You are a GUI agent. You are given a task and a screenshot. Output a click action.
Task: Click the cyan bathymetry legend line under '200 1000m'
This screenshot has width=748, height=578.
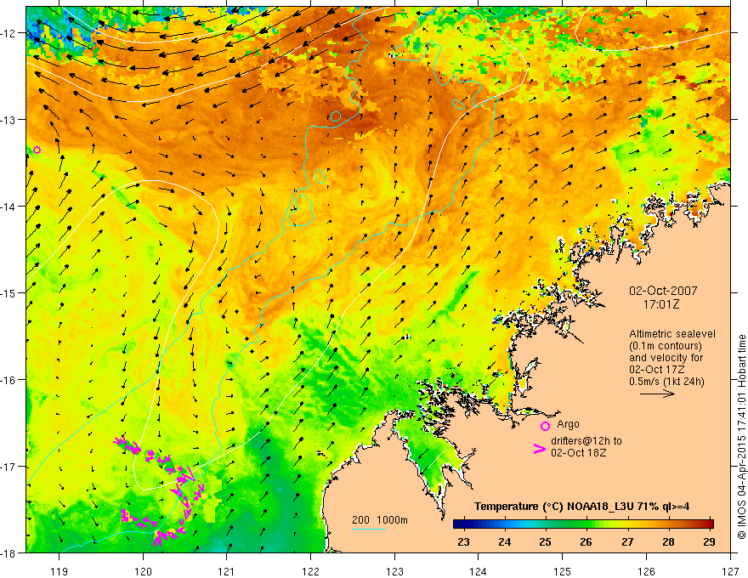pos(369,529)
